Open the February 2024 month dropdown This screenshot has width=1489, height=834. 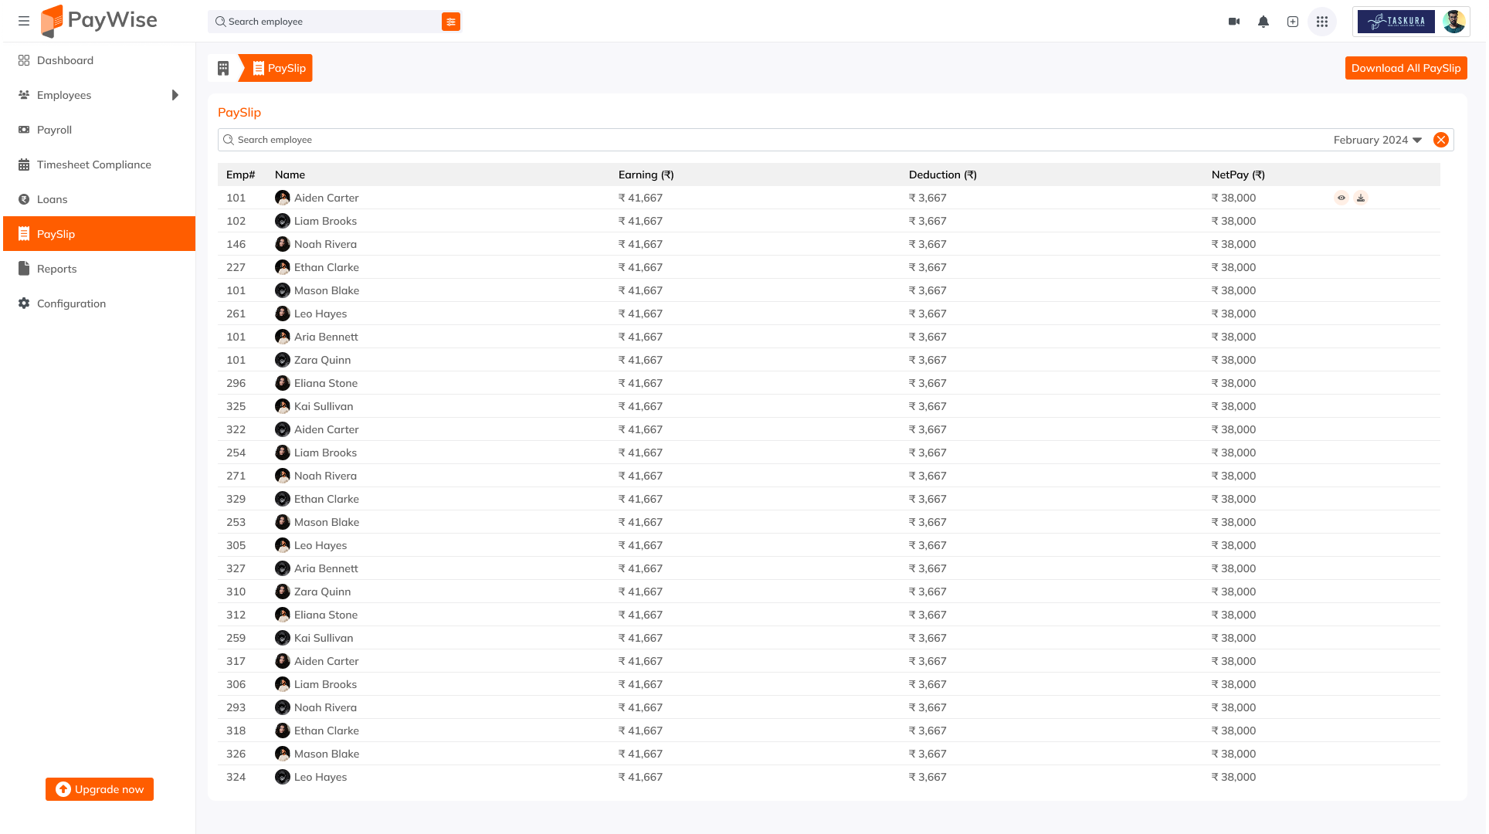tap(1377, 140)
